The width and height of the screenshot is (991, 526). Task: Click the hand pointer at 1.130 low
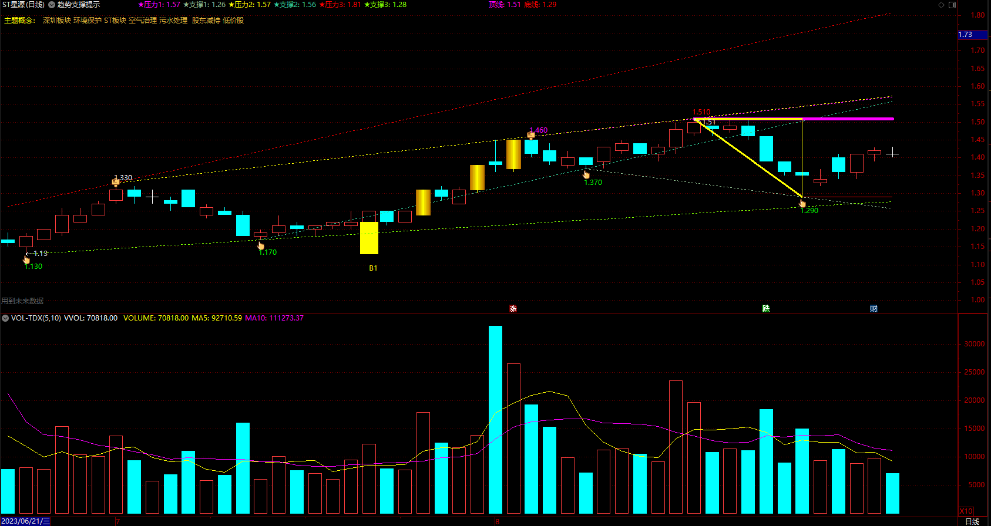point(26,259)
